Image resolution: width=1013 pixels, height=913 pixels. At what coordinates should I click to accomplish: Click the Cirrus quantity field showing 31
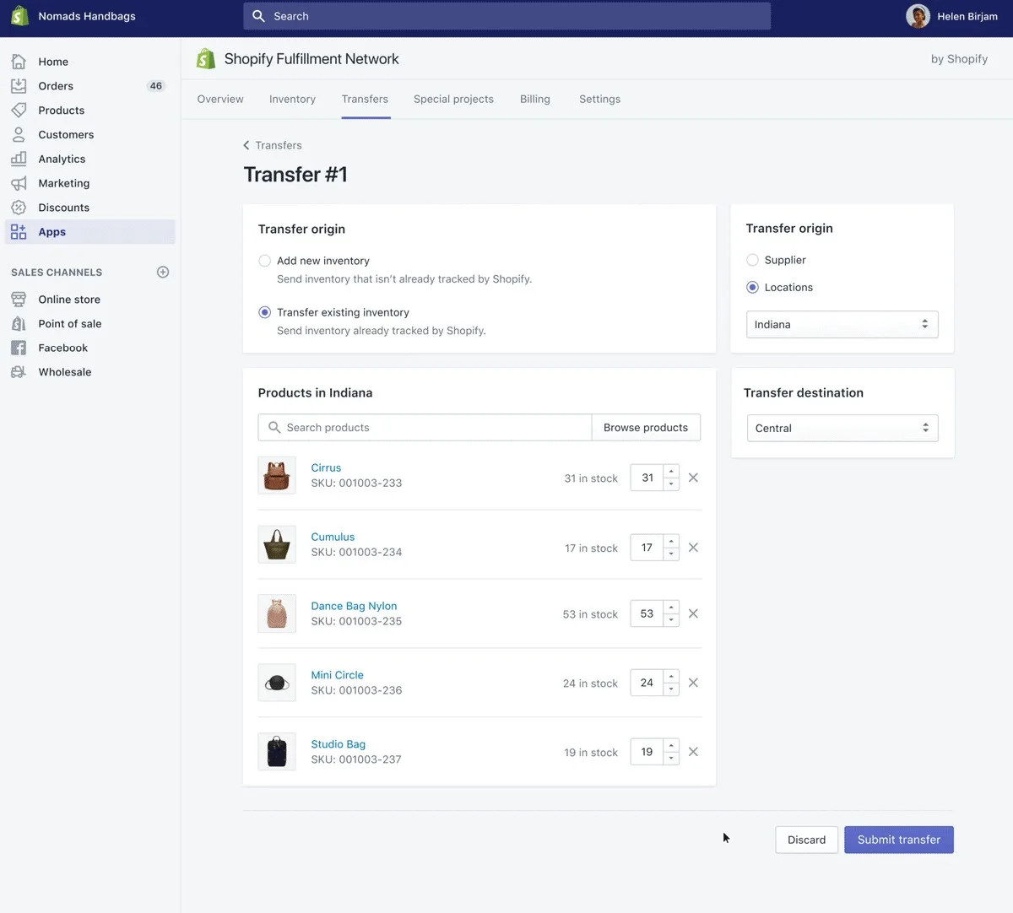[x=647, y=478]
